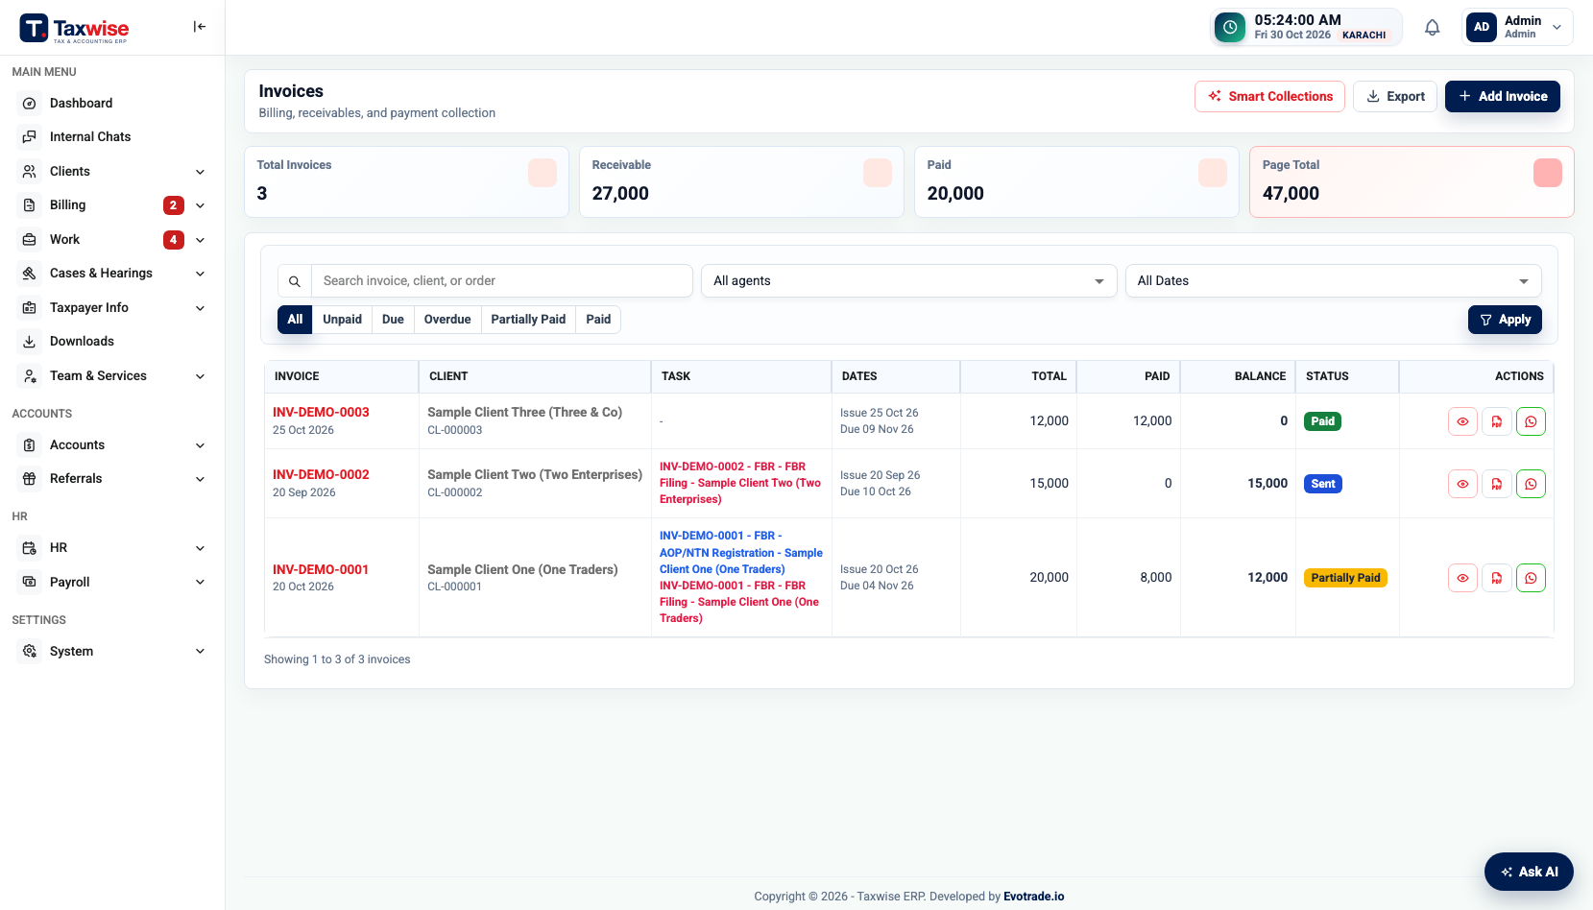Open the notifications bell
The image size is (1593, 910).
coord(1432,27)
